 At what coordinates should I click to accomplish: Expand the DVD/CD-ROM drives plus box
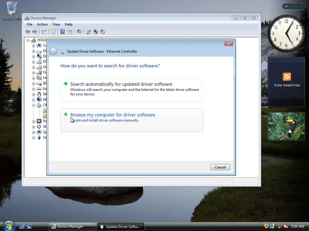[33, 62]
